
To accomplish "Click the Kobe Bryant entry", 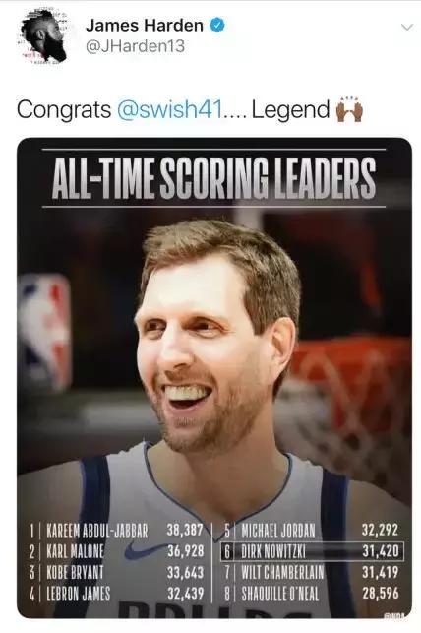I will tap(117, 572).
